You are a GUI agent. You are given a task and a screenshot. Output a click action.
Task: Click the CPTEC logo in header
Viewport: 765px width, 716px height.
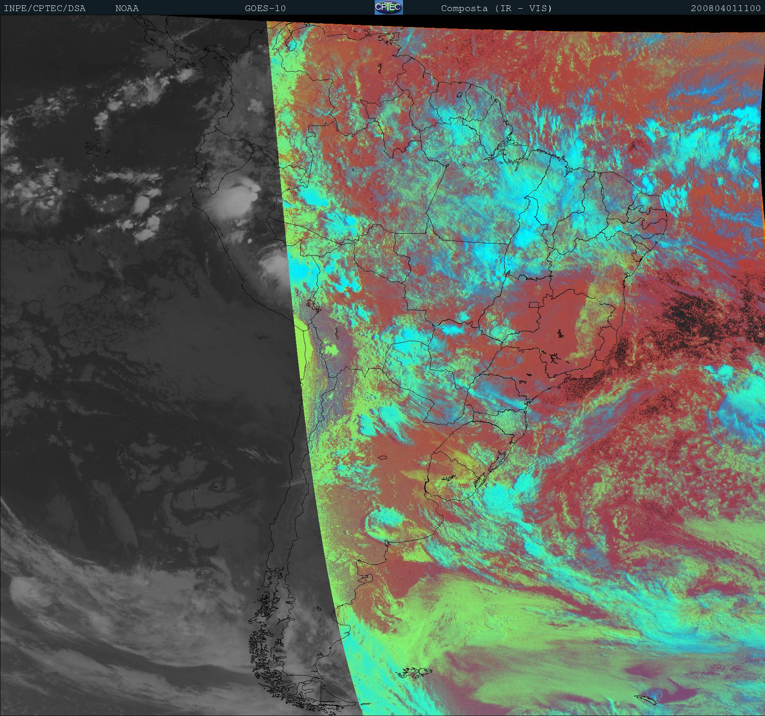pos(389,7)
